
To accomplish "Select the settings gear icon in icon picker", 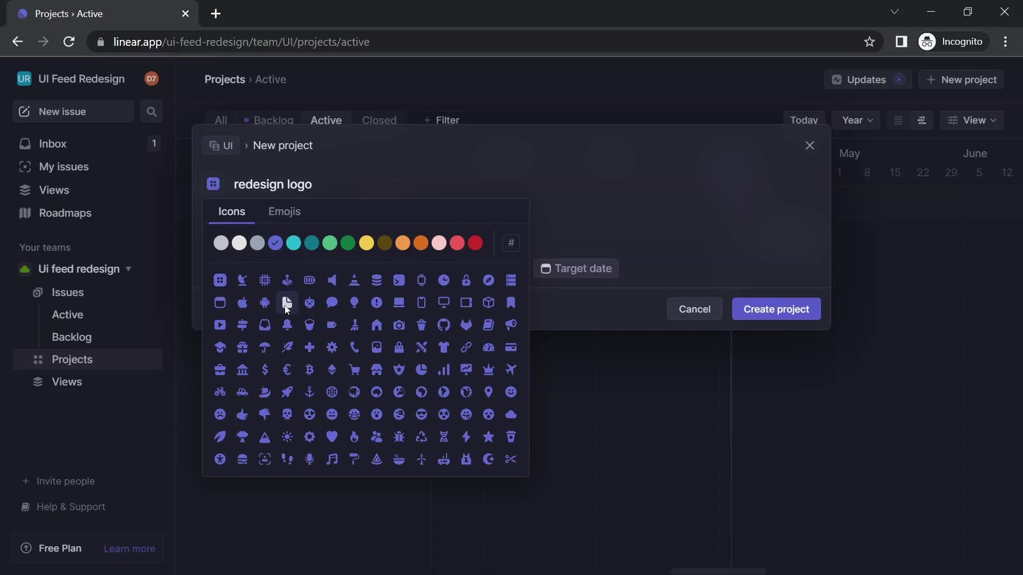I will point(331,347).
